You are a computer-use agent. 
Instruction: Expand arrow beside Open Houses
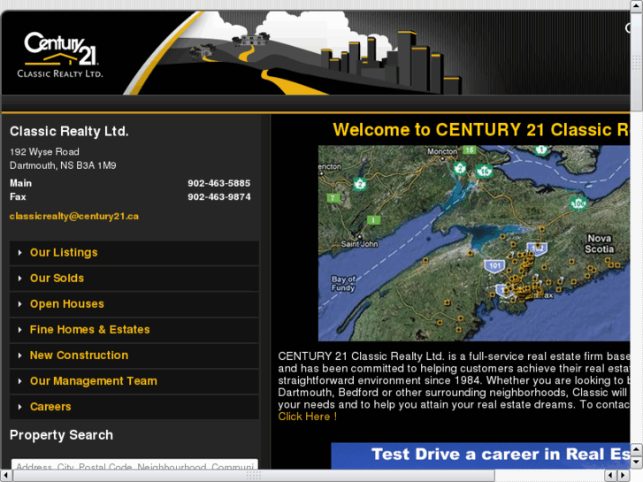pos(19,304)
